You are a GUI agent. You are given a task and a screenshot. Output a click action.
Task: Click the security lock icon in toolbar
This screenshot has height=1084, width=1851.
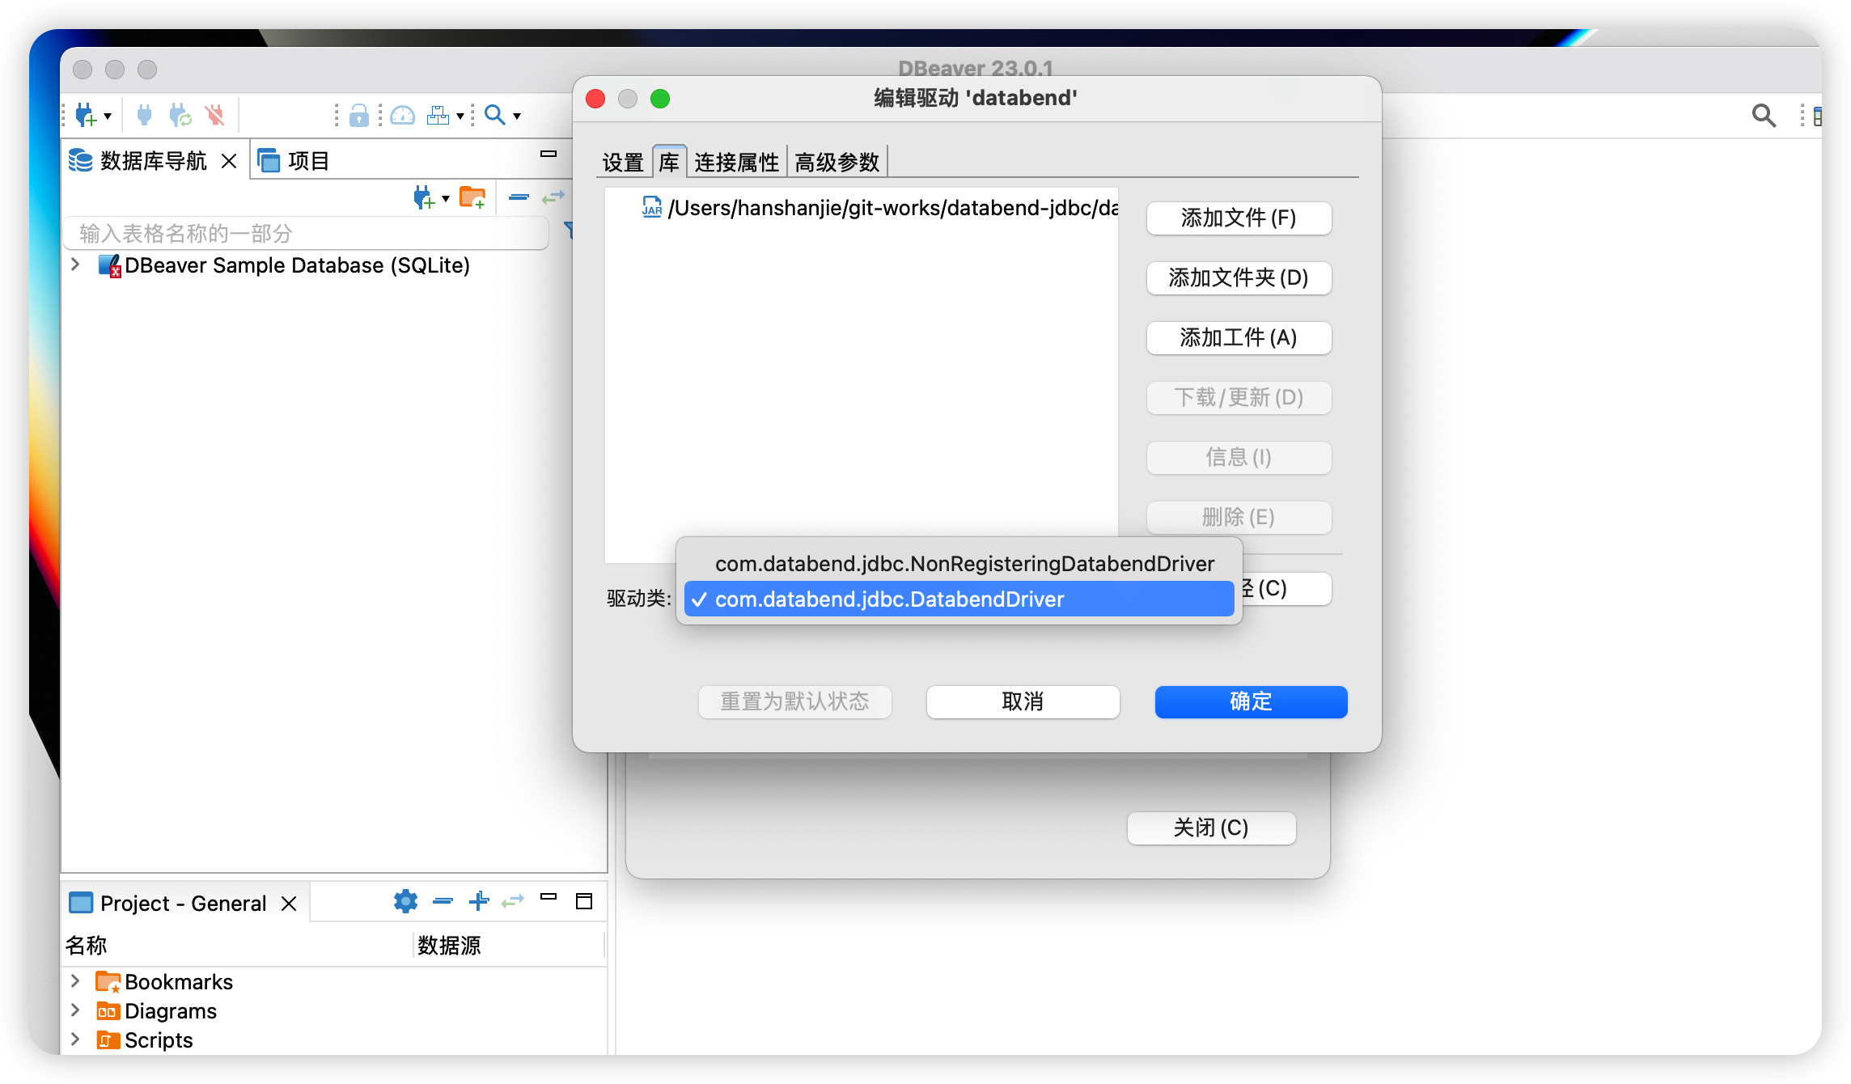point(359,115)
